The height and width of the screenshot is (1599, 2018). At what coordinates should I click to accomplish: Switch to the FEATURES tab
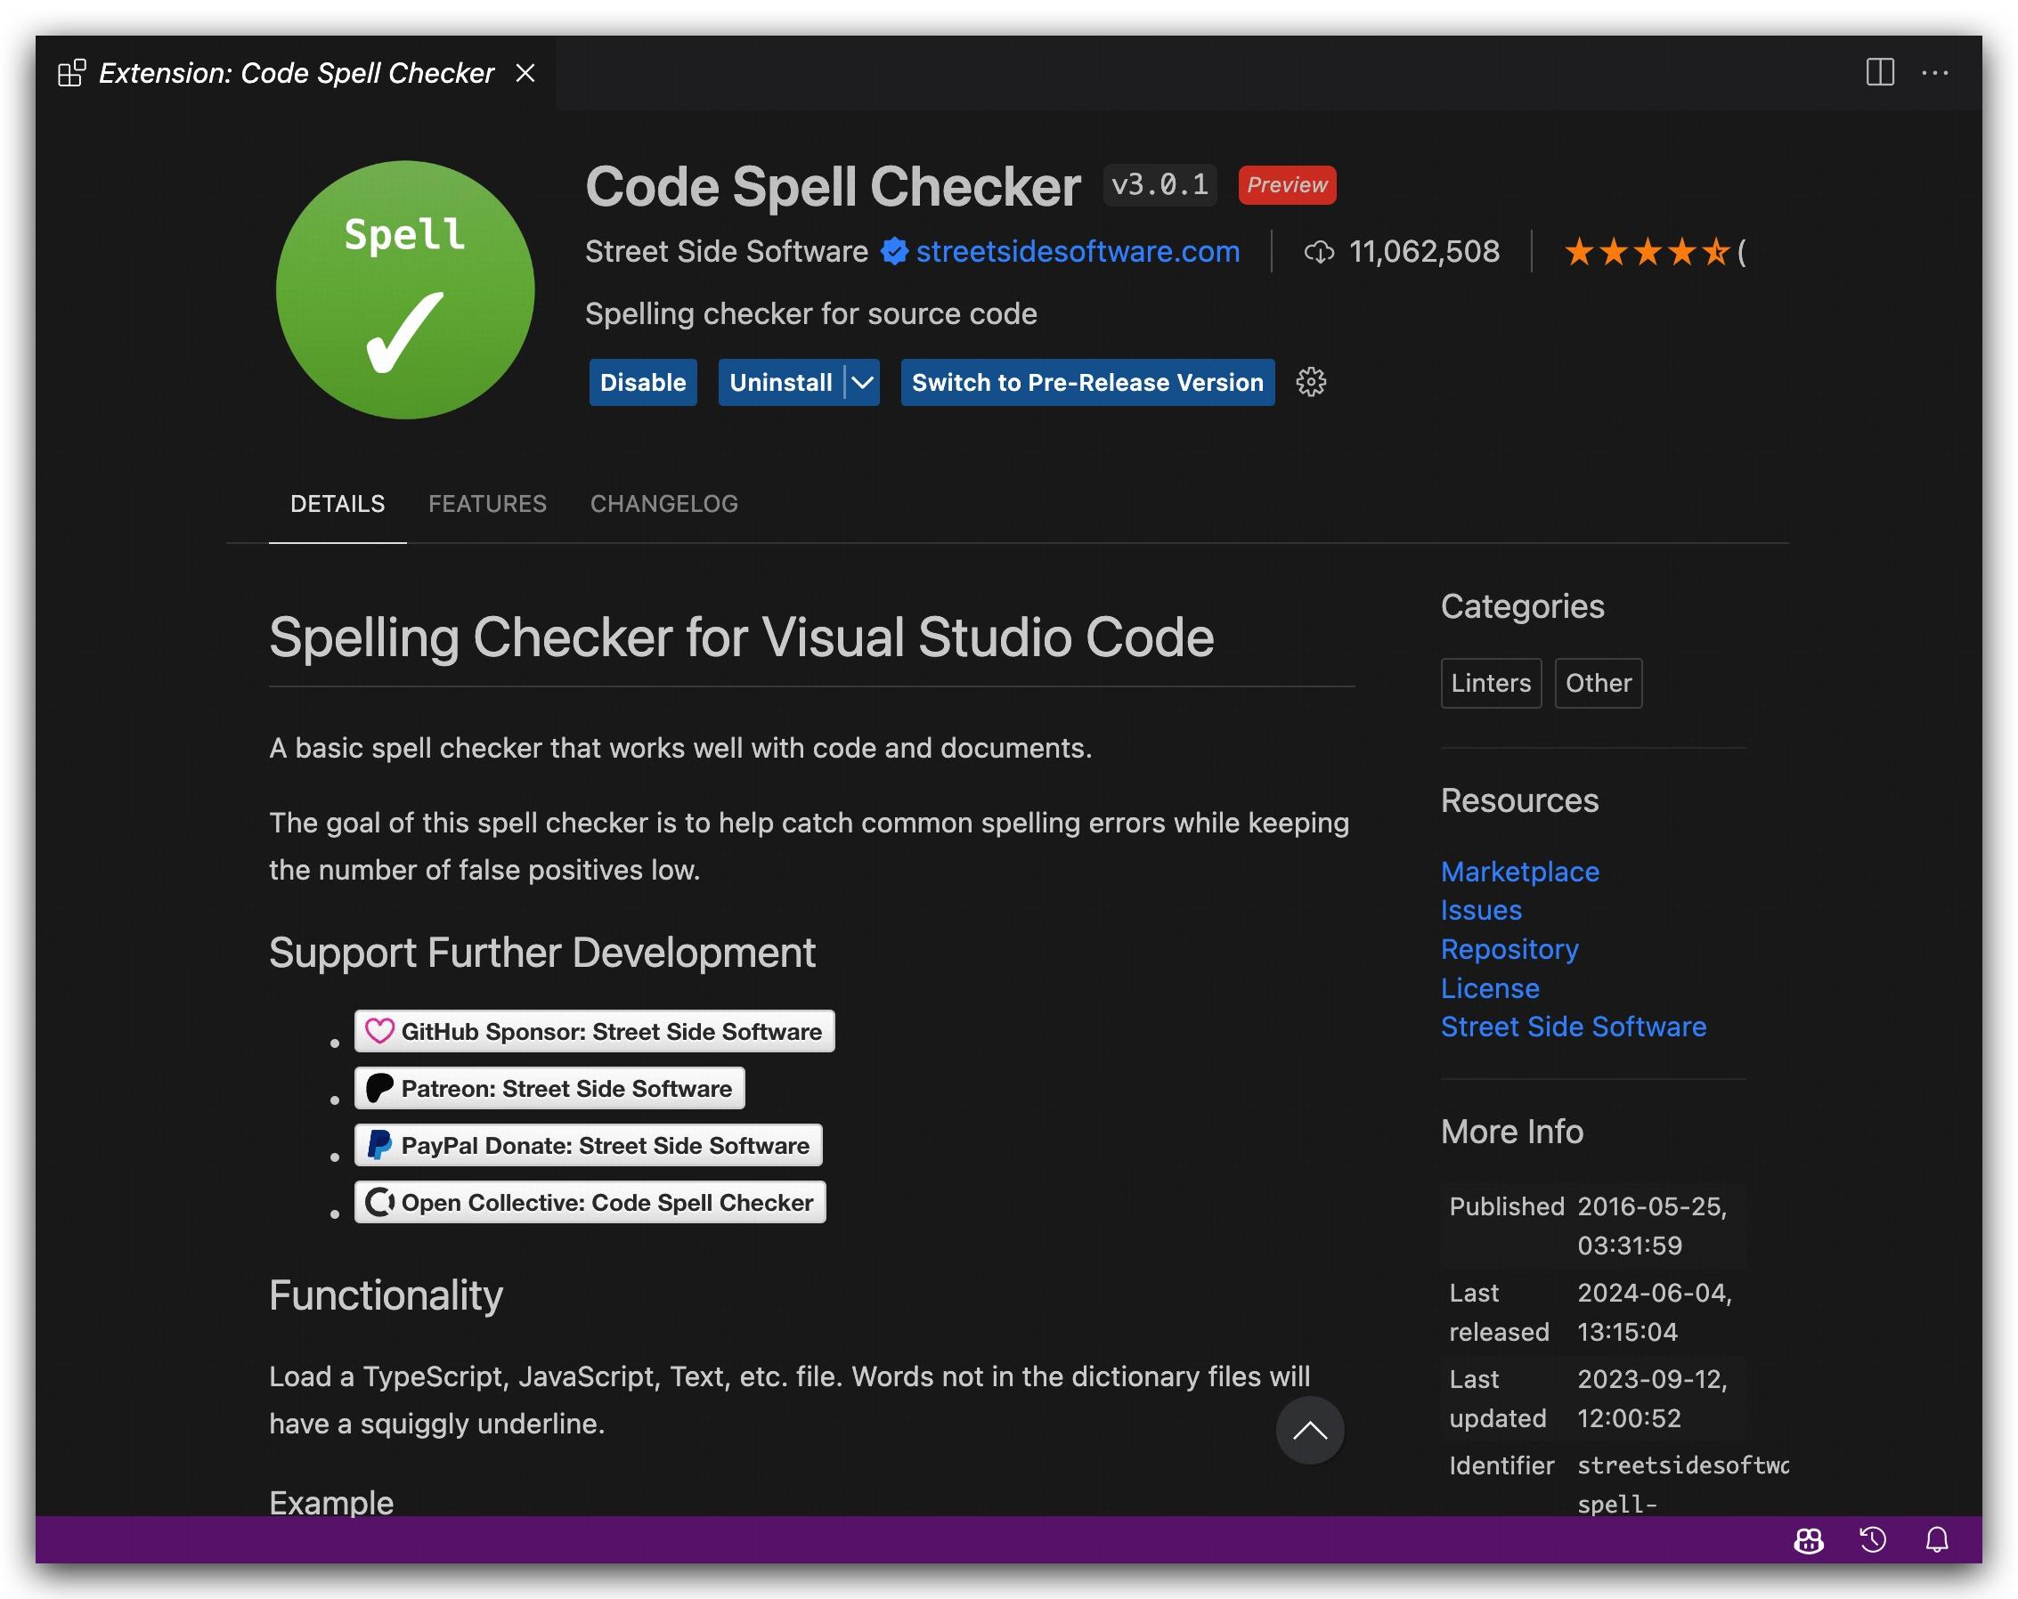coord(487,503)
